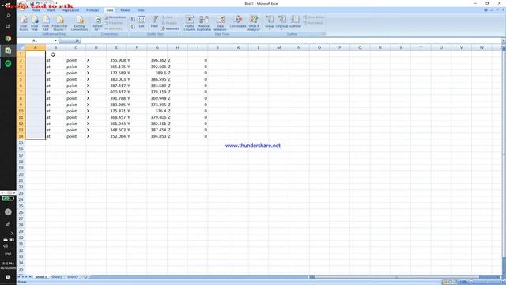The height and width of the screenshot is (285, 506).
Task: Open Chrome from the taskbar
Action: pyautogui.click(x=8, y=39)
